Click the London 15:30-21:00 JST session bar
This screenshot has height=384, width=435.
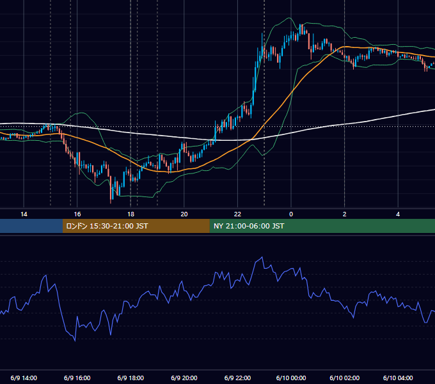(x=136, y=226)
